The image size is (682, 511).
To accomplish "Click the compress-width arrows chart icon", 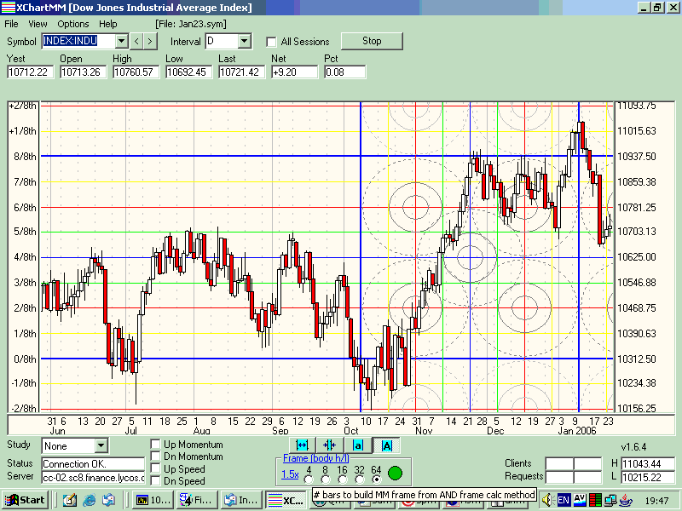I will point(329,445).
